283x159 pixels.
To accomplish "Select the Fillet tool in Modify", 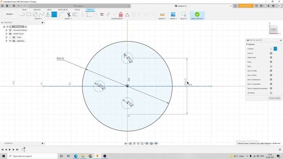I will [62, 15].
